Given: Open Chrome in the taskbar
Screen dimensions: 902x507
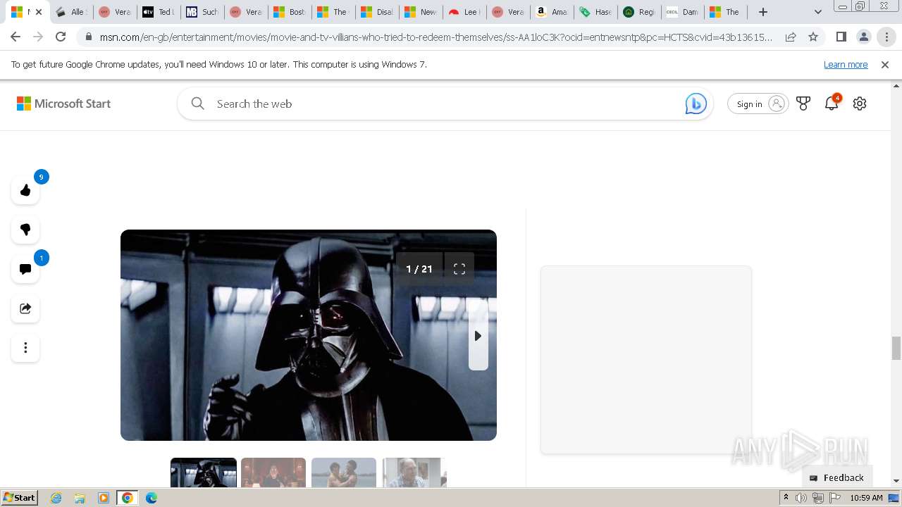Looking at the screenshot, I should (128, 498).
